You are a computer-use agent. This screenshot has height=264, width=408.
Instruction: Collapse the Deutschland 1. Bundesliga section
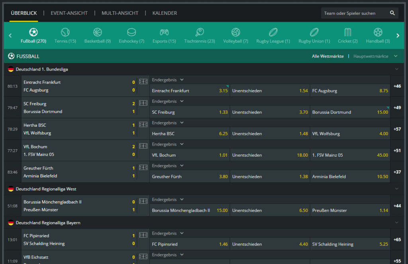(x=396, y=69)
